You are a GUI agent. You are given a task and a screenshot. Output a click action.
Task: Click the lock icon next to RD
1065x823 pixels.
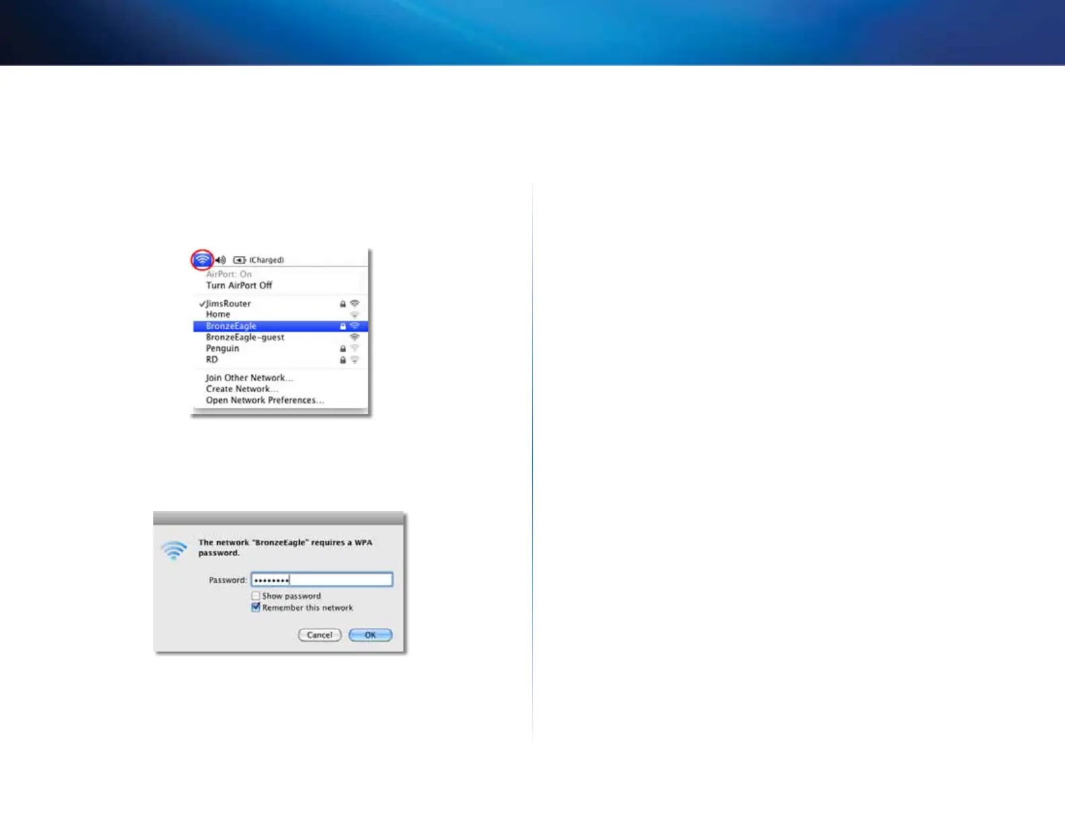tap(343, 360)
